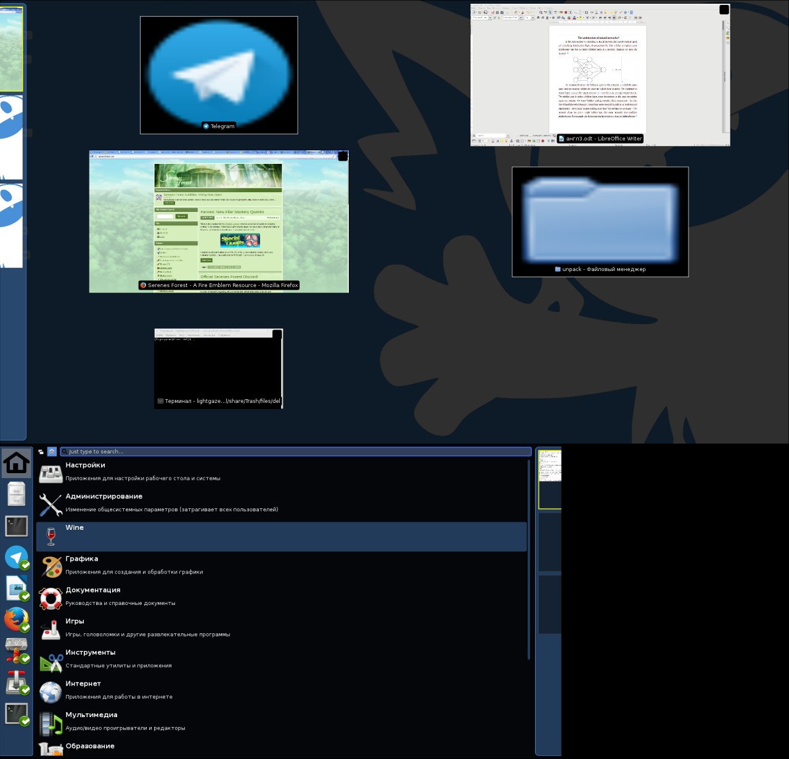This screenshot has height=759, width=789.
Task: Click the blue home button beside search bar
Action: pos(52,452)
